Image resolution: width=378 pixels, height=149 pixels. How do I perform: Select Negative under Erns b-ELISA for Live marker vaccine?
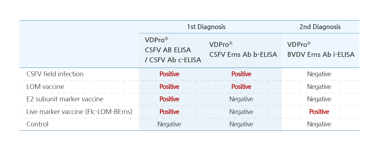[241, 112]
